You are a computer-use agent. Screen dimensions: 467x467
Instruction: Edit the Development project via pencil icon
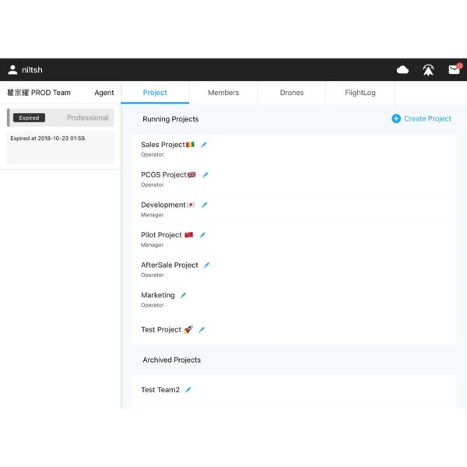pyautogui.click(x=205, y=205)
